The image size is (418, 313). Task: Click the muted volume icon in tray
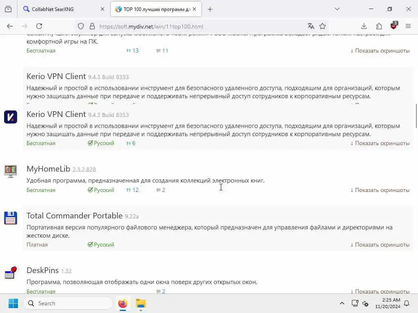coord(365,303)
